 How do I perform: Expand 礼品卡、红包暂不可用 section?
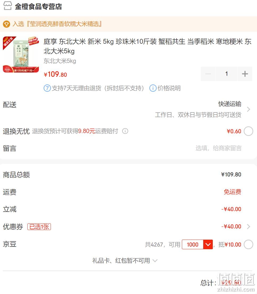tap(125, 260)
